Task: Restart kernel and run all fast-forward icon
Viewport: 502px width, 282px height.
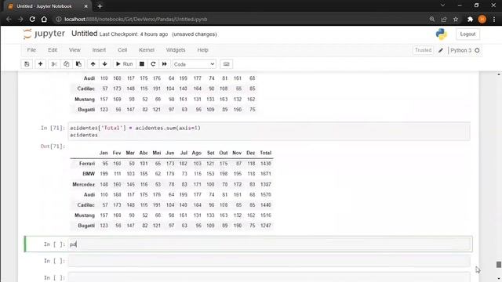Action: click(x=164, y=64)
